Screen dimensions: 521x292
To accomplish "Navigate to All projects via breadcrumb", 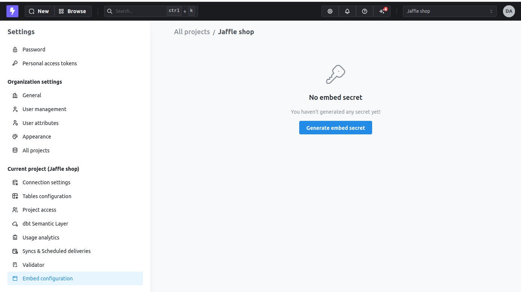I will point(192,32).
